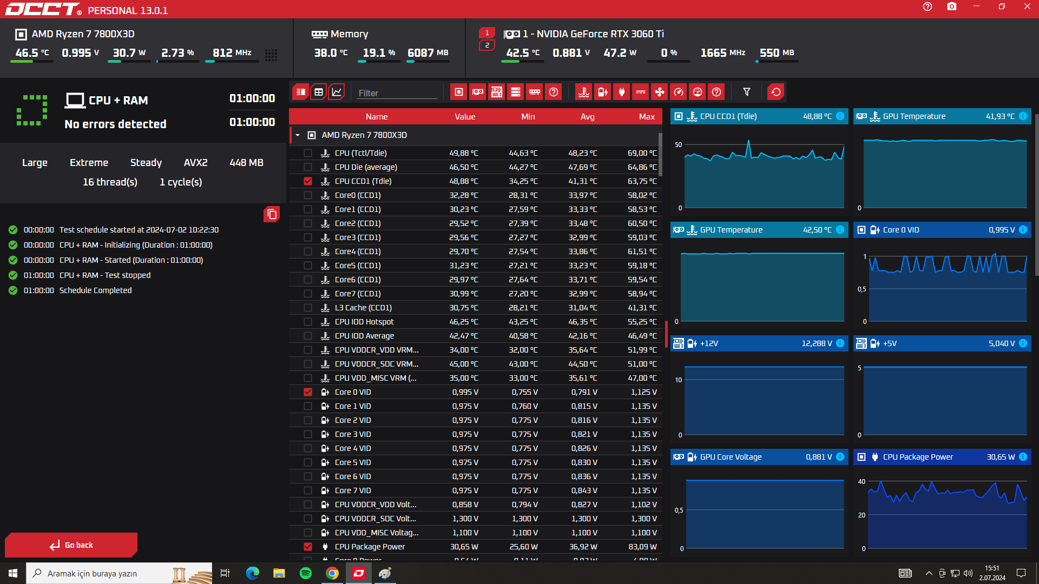Sort table by the Max column header

click(646, 116)
